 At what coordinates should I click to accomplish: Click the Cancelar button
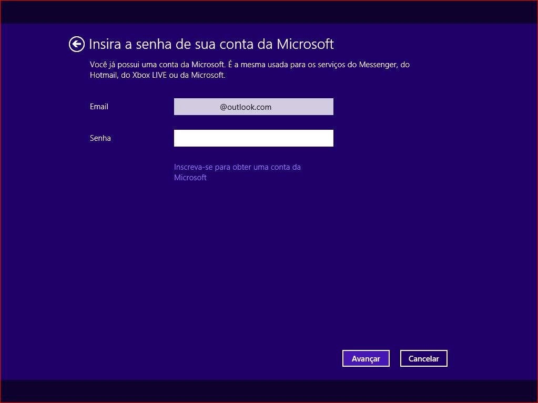(424, 358)
